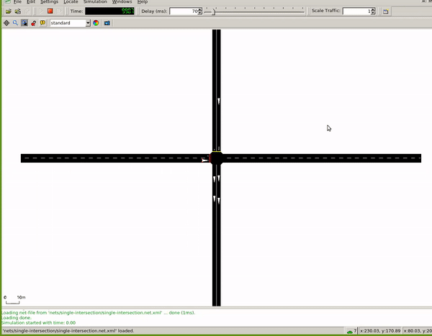Click 'Simulation started with time: 0.00' message
The image size is (432, 336).
38,322
